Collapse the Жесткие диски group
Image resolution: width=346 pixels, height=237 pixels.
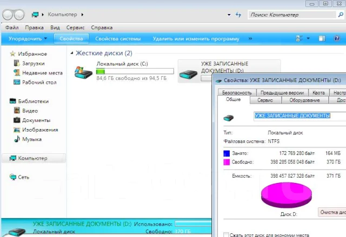tap(72, 53)
